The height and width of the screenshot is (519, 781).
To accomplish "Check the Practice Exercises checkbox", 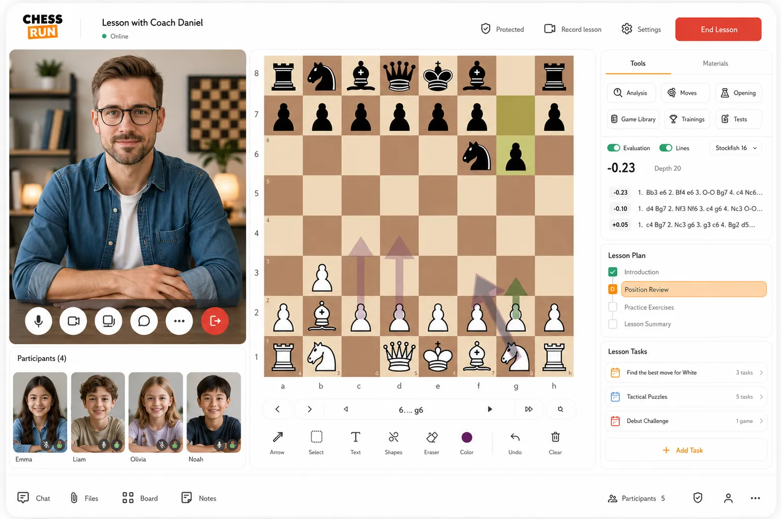I will 613,307.
